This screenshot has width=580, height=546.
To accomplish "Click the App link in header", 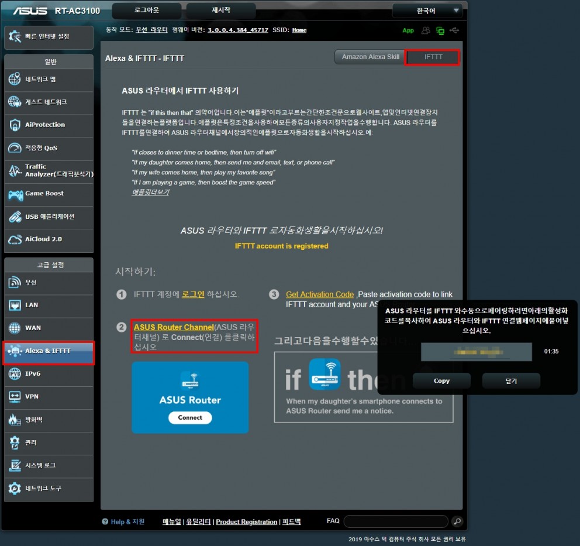I will click(408, 30).
